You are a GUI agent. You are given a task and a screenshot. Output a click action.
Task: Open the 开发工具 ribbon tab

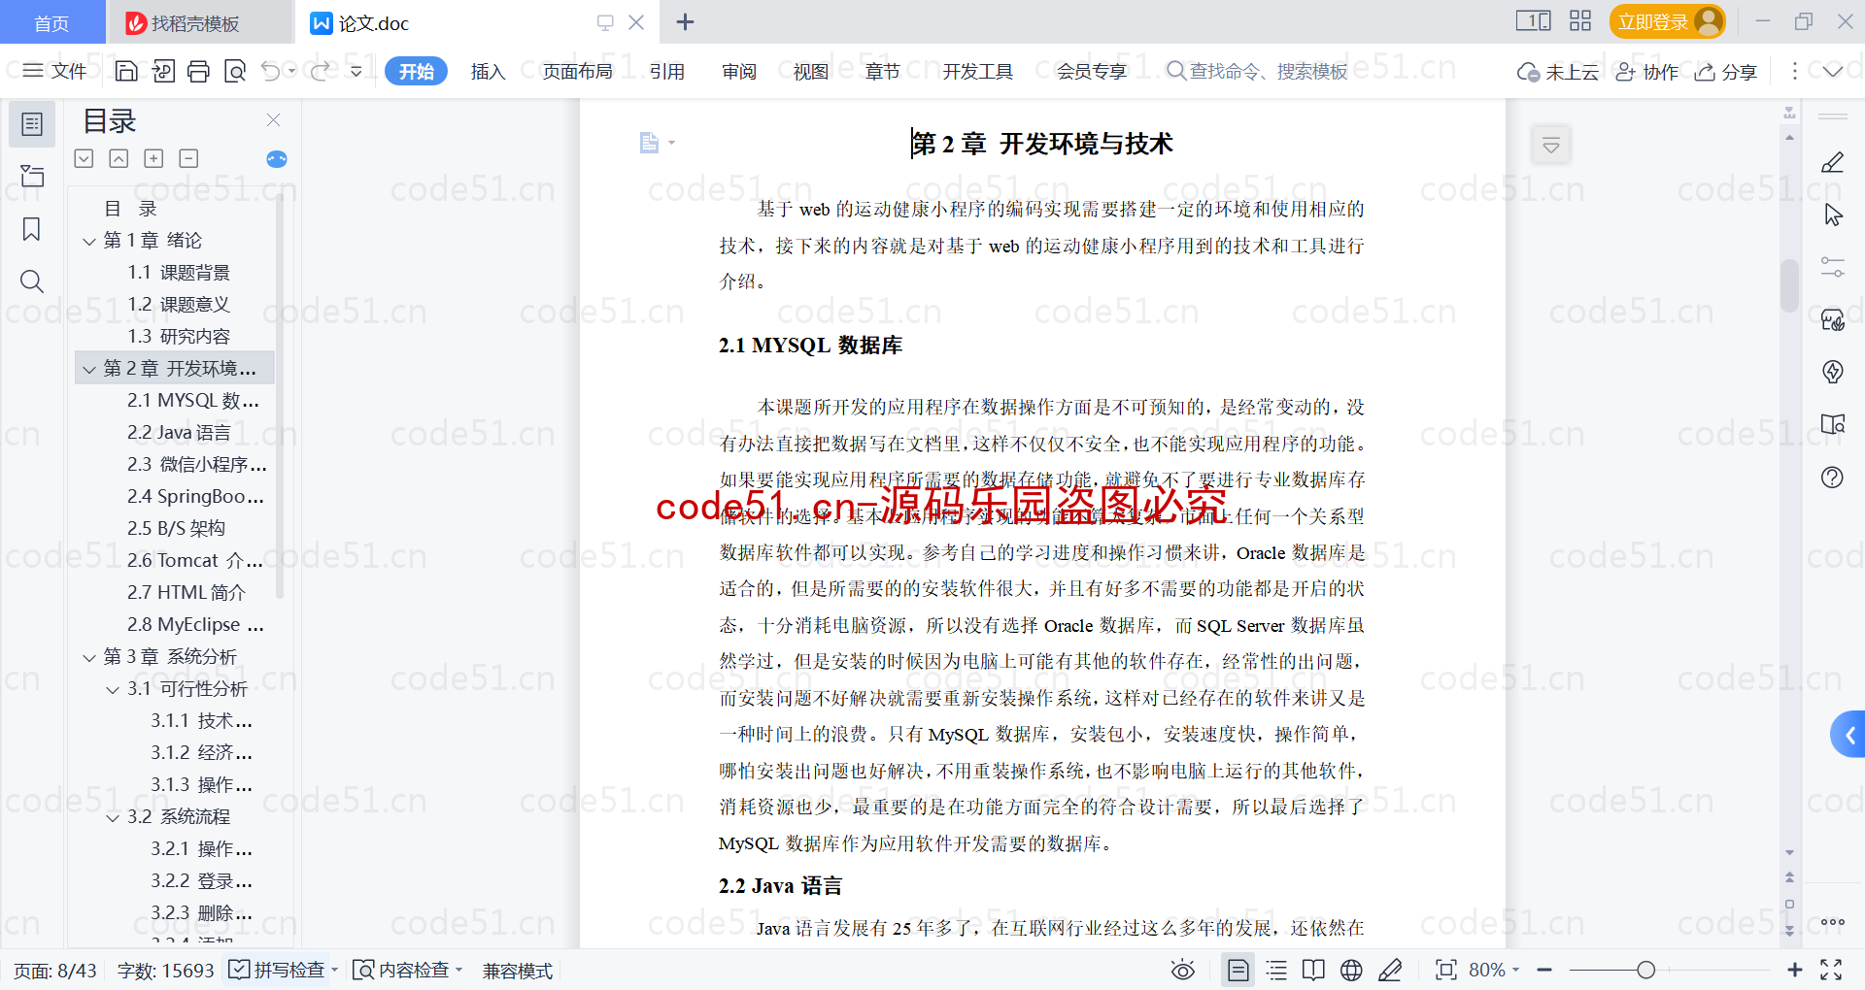977,71
